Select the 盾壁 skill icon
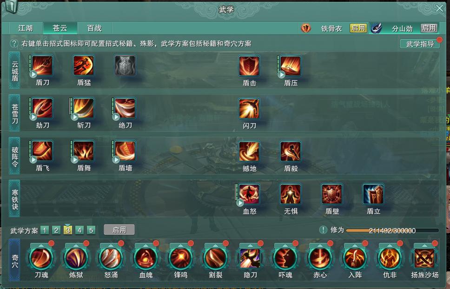 (332, 194)
